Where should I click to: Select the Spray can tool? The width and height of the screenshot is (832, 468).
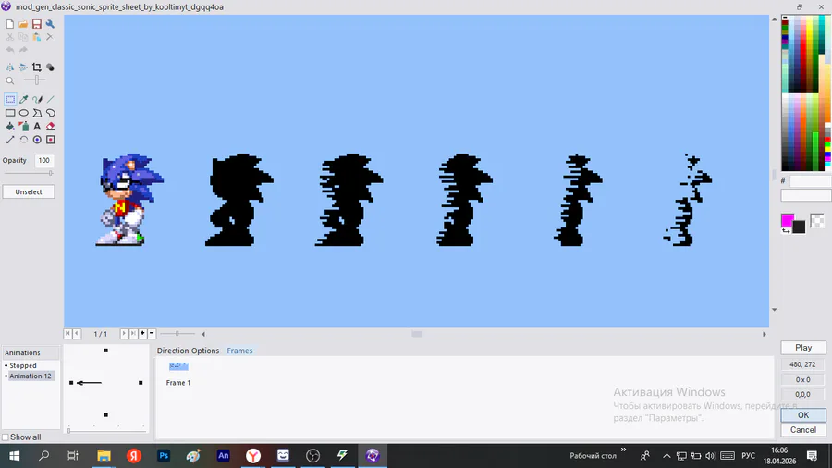tap(24, 127)
